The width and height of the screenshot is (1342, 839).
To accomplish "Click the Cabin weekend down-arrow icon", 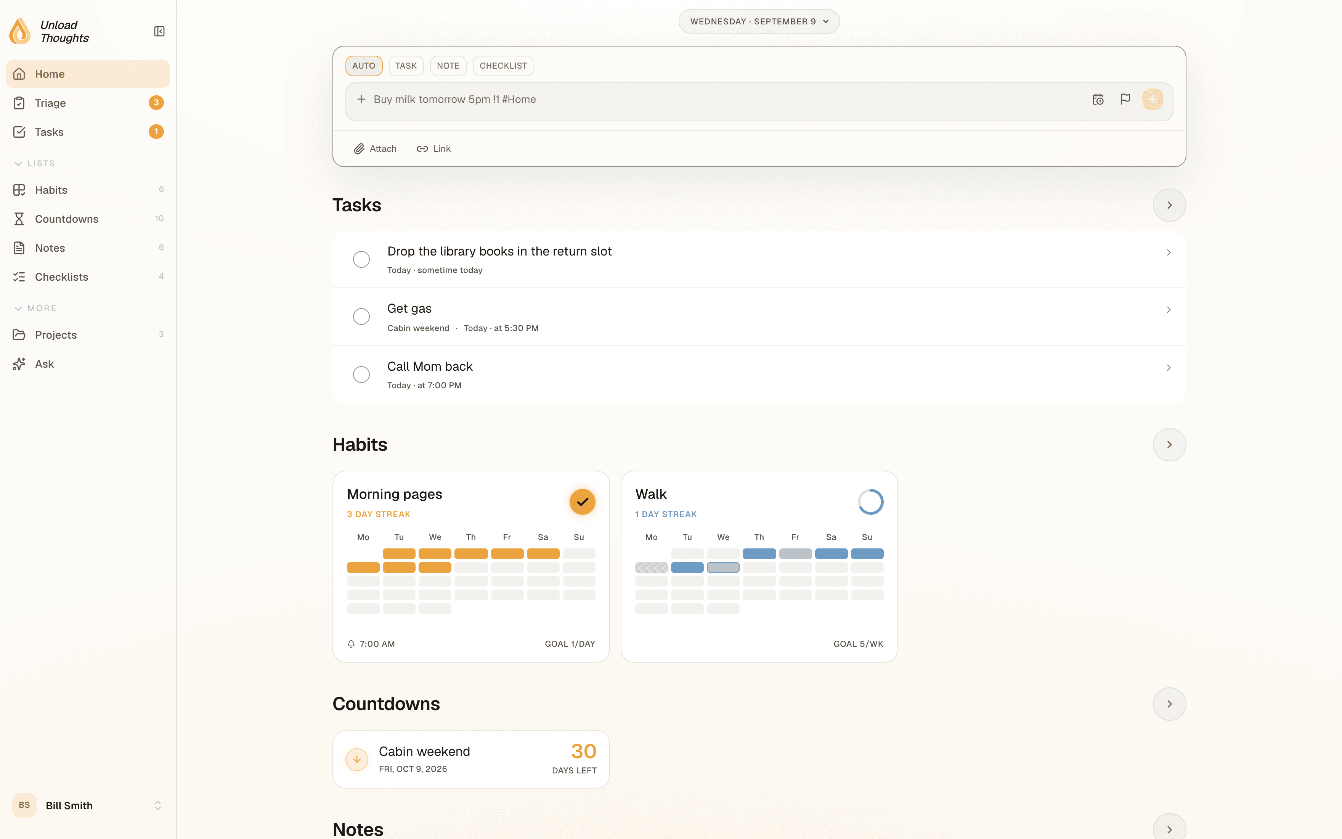I will tap(357, 759).
